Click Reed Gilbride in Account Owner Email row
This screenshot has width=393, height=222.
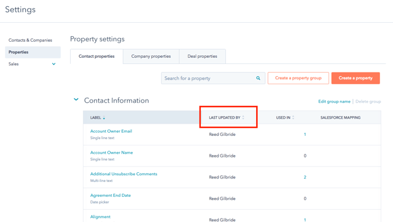click(222, 134)
